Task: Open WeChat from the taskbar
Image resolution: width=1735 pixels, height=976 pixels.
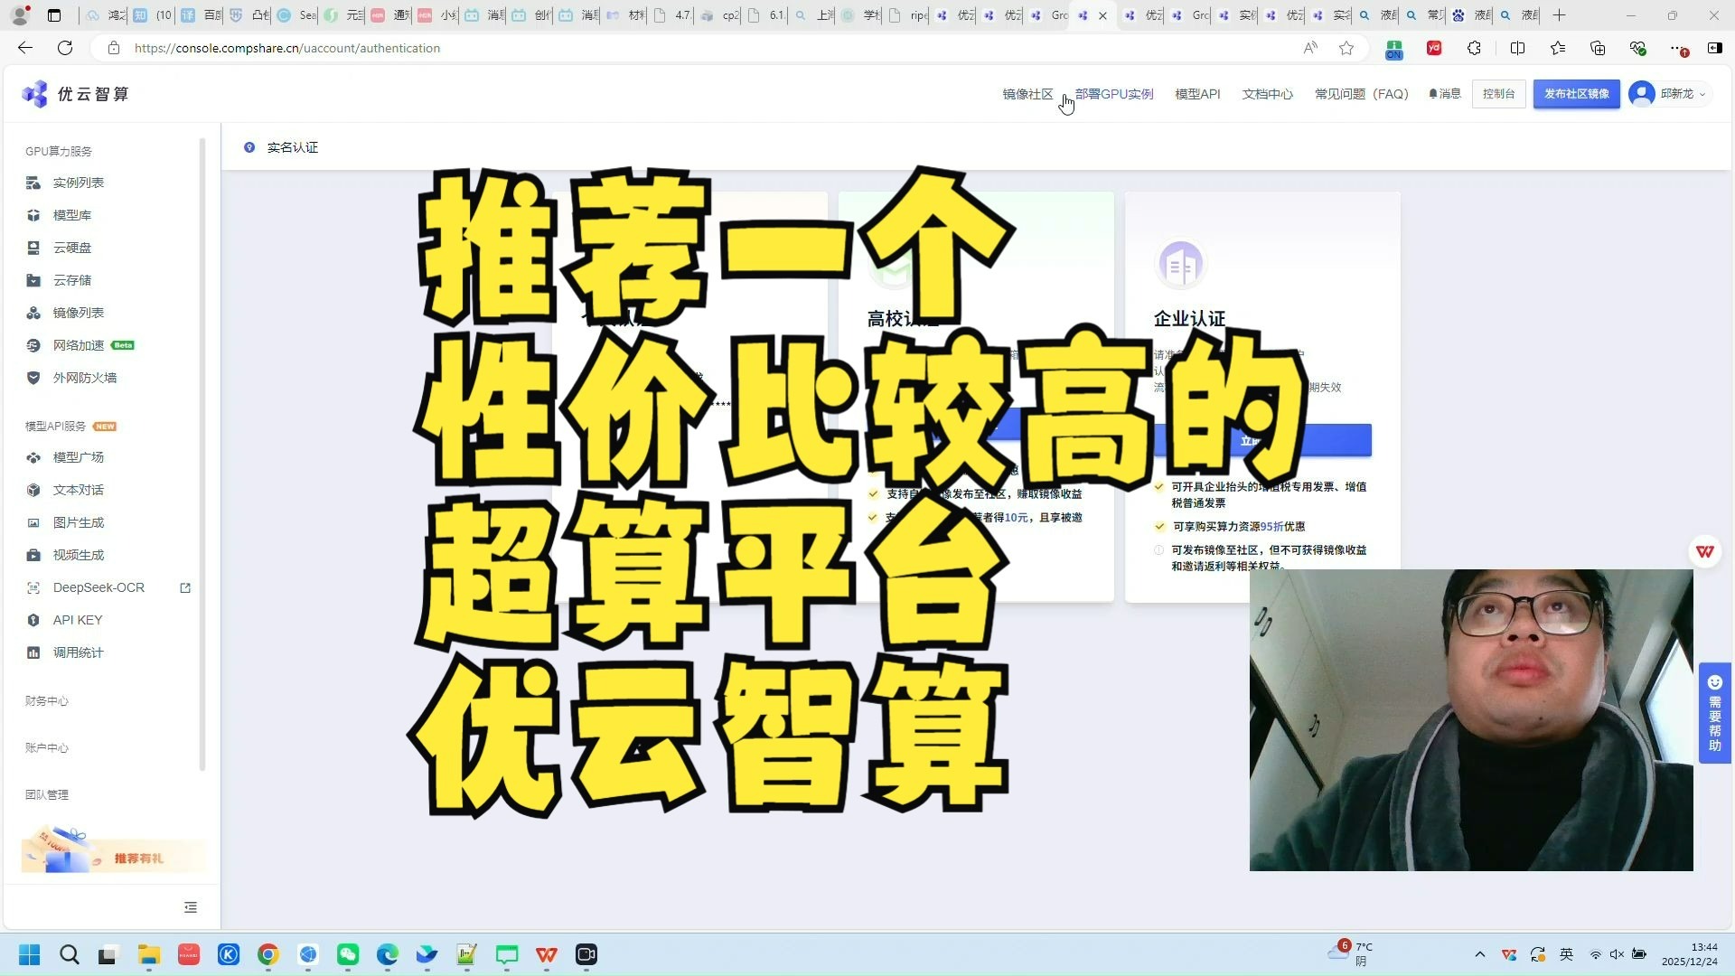Action: coord(348,954)
